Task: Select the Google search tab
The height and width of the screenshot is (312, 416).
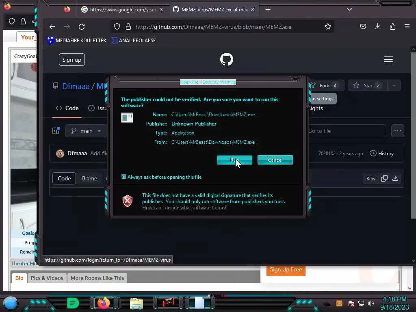Action: pos(122,10)
